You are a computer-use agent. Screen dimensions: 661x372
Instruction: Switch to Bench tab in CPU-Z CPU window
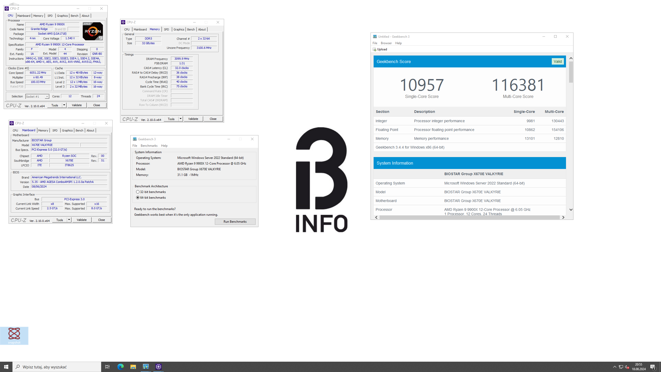click(x=74, y=16)
